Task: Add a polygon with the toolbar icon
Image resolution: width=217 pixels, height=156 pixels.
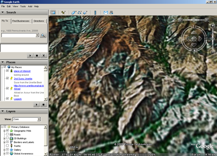Action: [x=74, y=13]
